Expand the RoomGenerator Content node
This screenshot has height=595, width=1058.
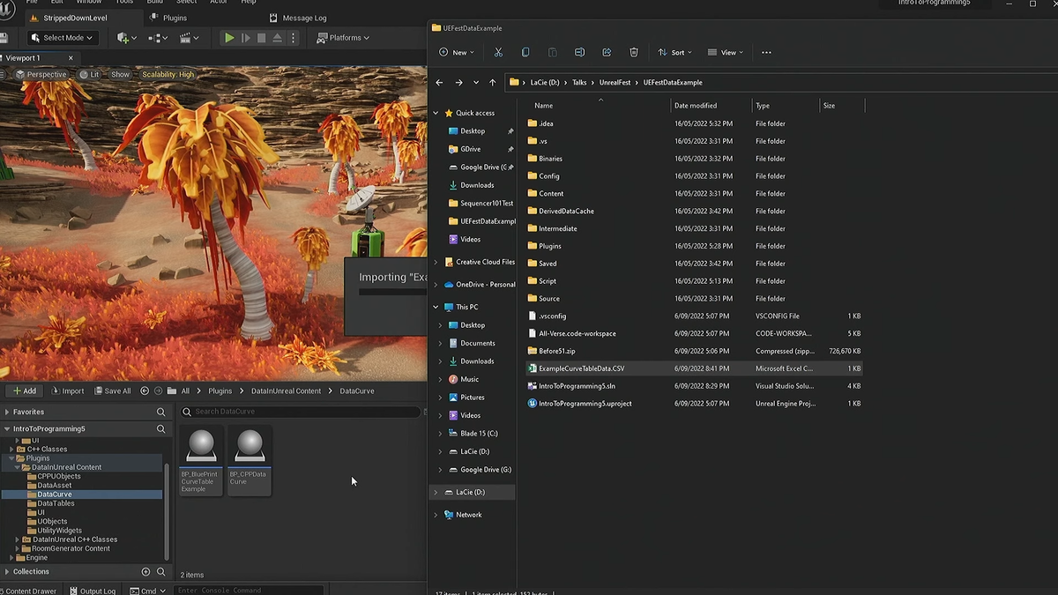click(19, 548)
